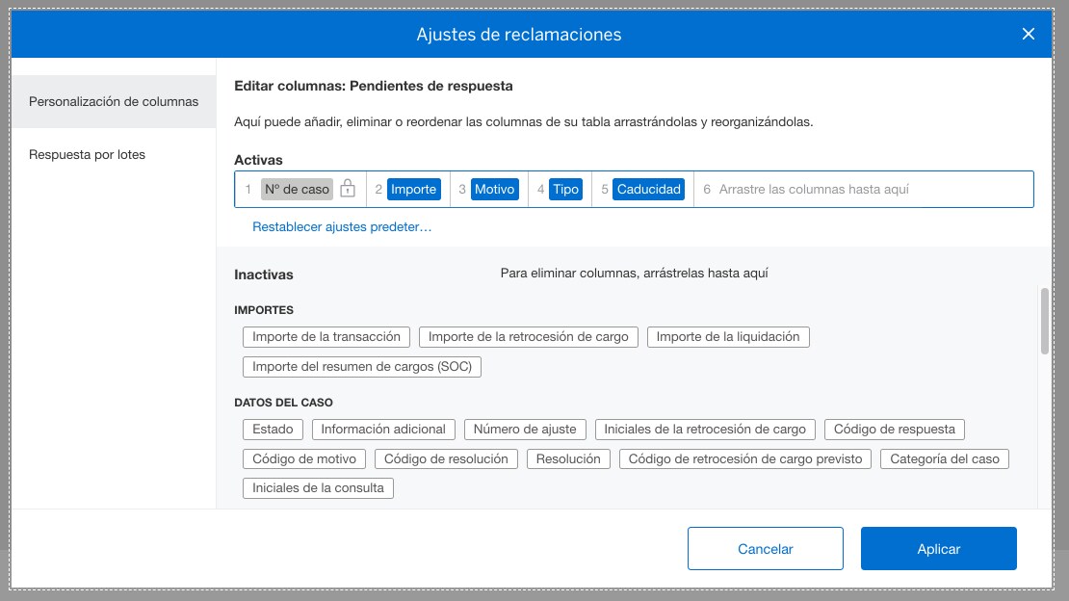This screenshot has height=601, width=1069.
Task: Pick Importe de la liquidación column chip
Action: tap(728, 336)
